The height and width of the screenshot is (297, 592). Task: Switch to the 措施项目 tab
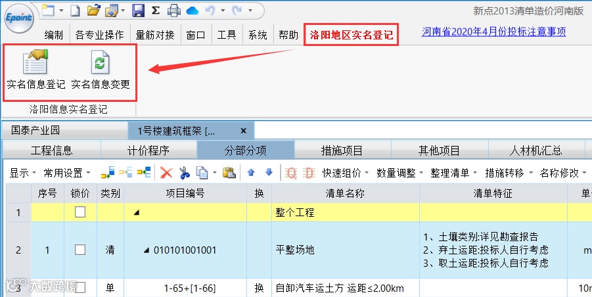tap(342, 151)
